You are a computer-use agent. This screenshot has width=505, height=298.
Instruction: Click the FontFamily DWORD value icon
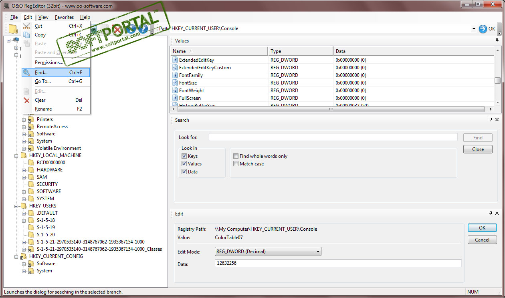(x=175, y=75)
